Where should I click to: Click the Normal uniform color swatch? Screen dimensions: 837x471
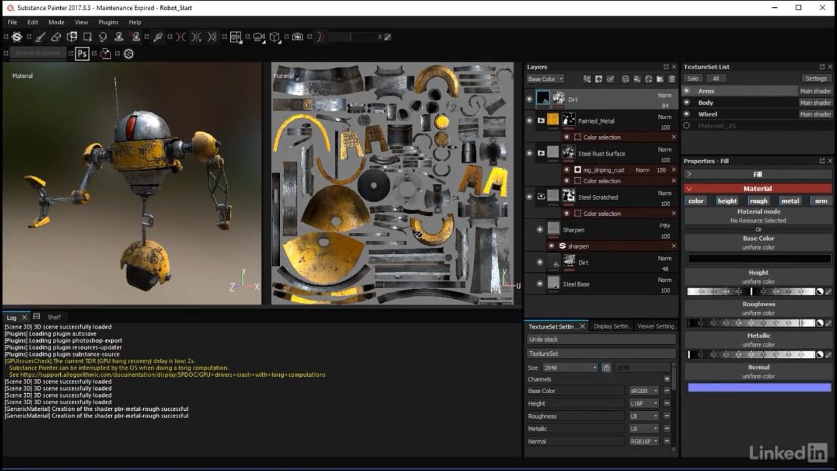(x=759, y=388)
